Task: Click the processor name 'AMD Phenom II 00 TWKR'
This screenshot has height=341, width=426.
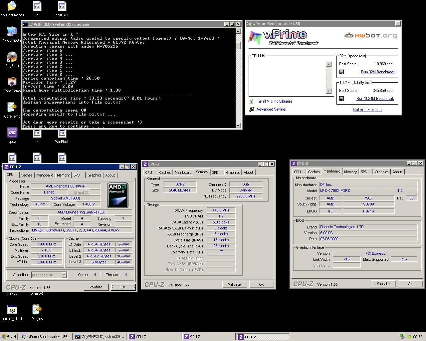Action: [66, 186]
